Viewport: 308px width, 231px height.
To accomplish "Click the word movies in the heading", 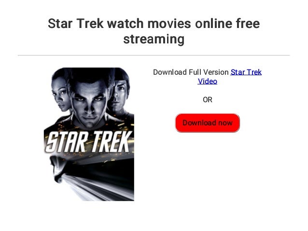I will (169, 24).
